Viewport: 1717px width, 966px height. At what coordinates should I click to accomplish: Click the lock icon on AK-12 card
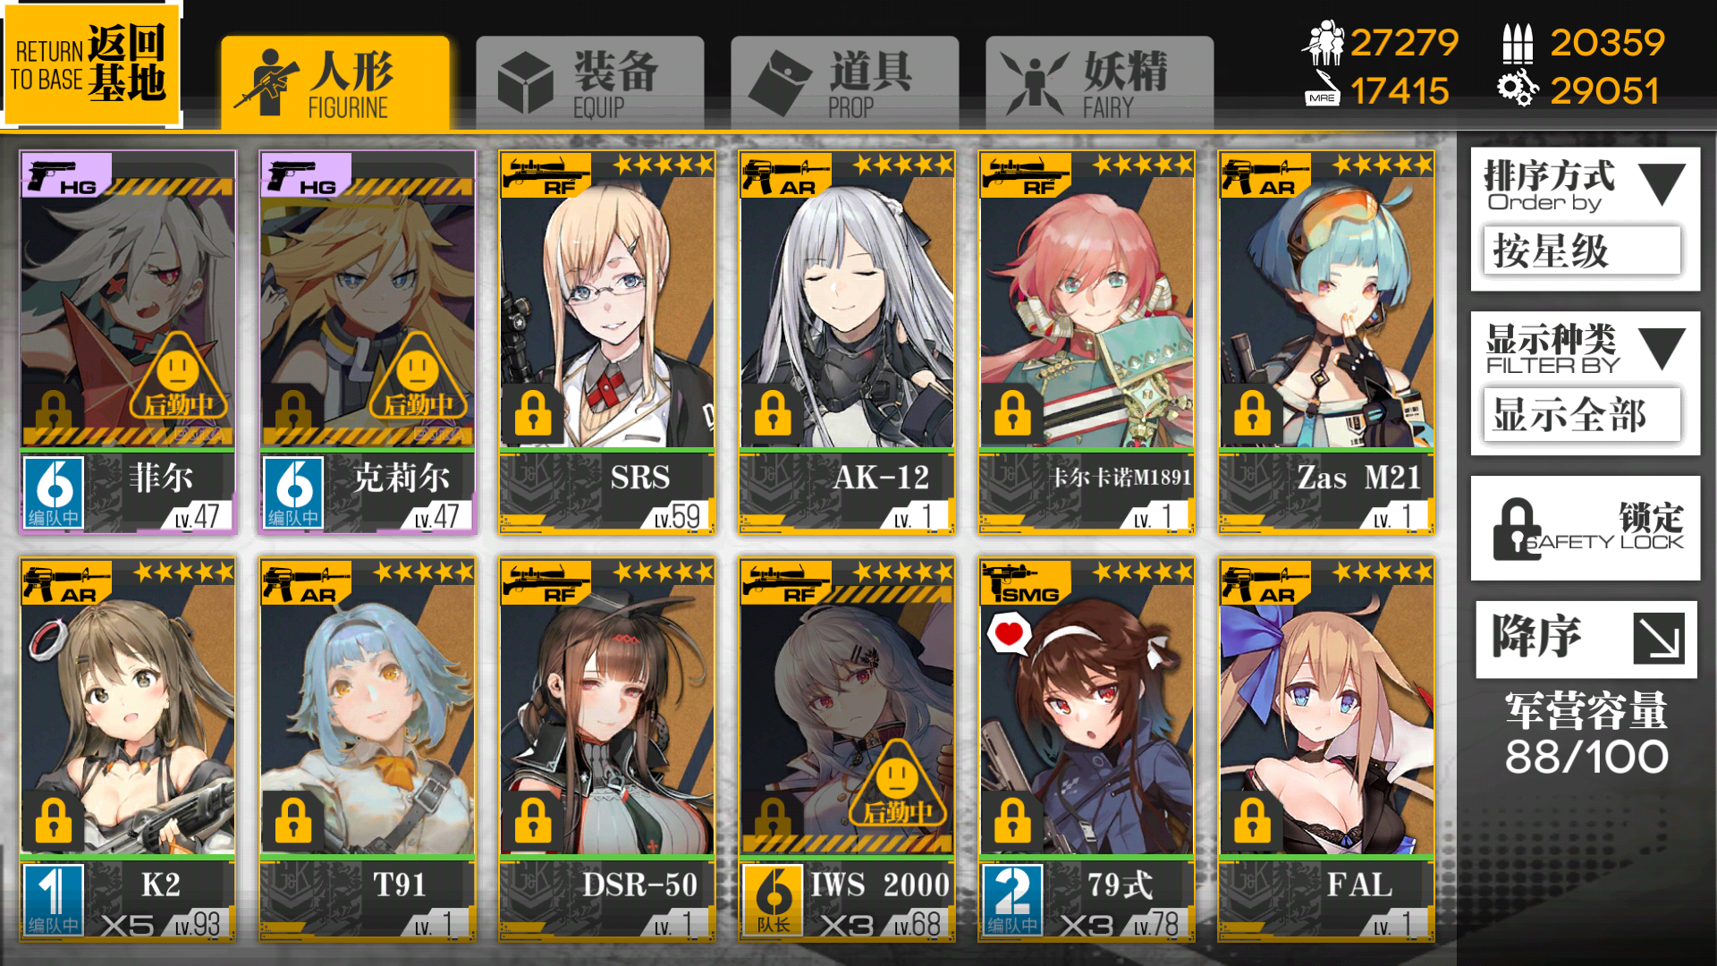point(773,412)
